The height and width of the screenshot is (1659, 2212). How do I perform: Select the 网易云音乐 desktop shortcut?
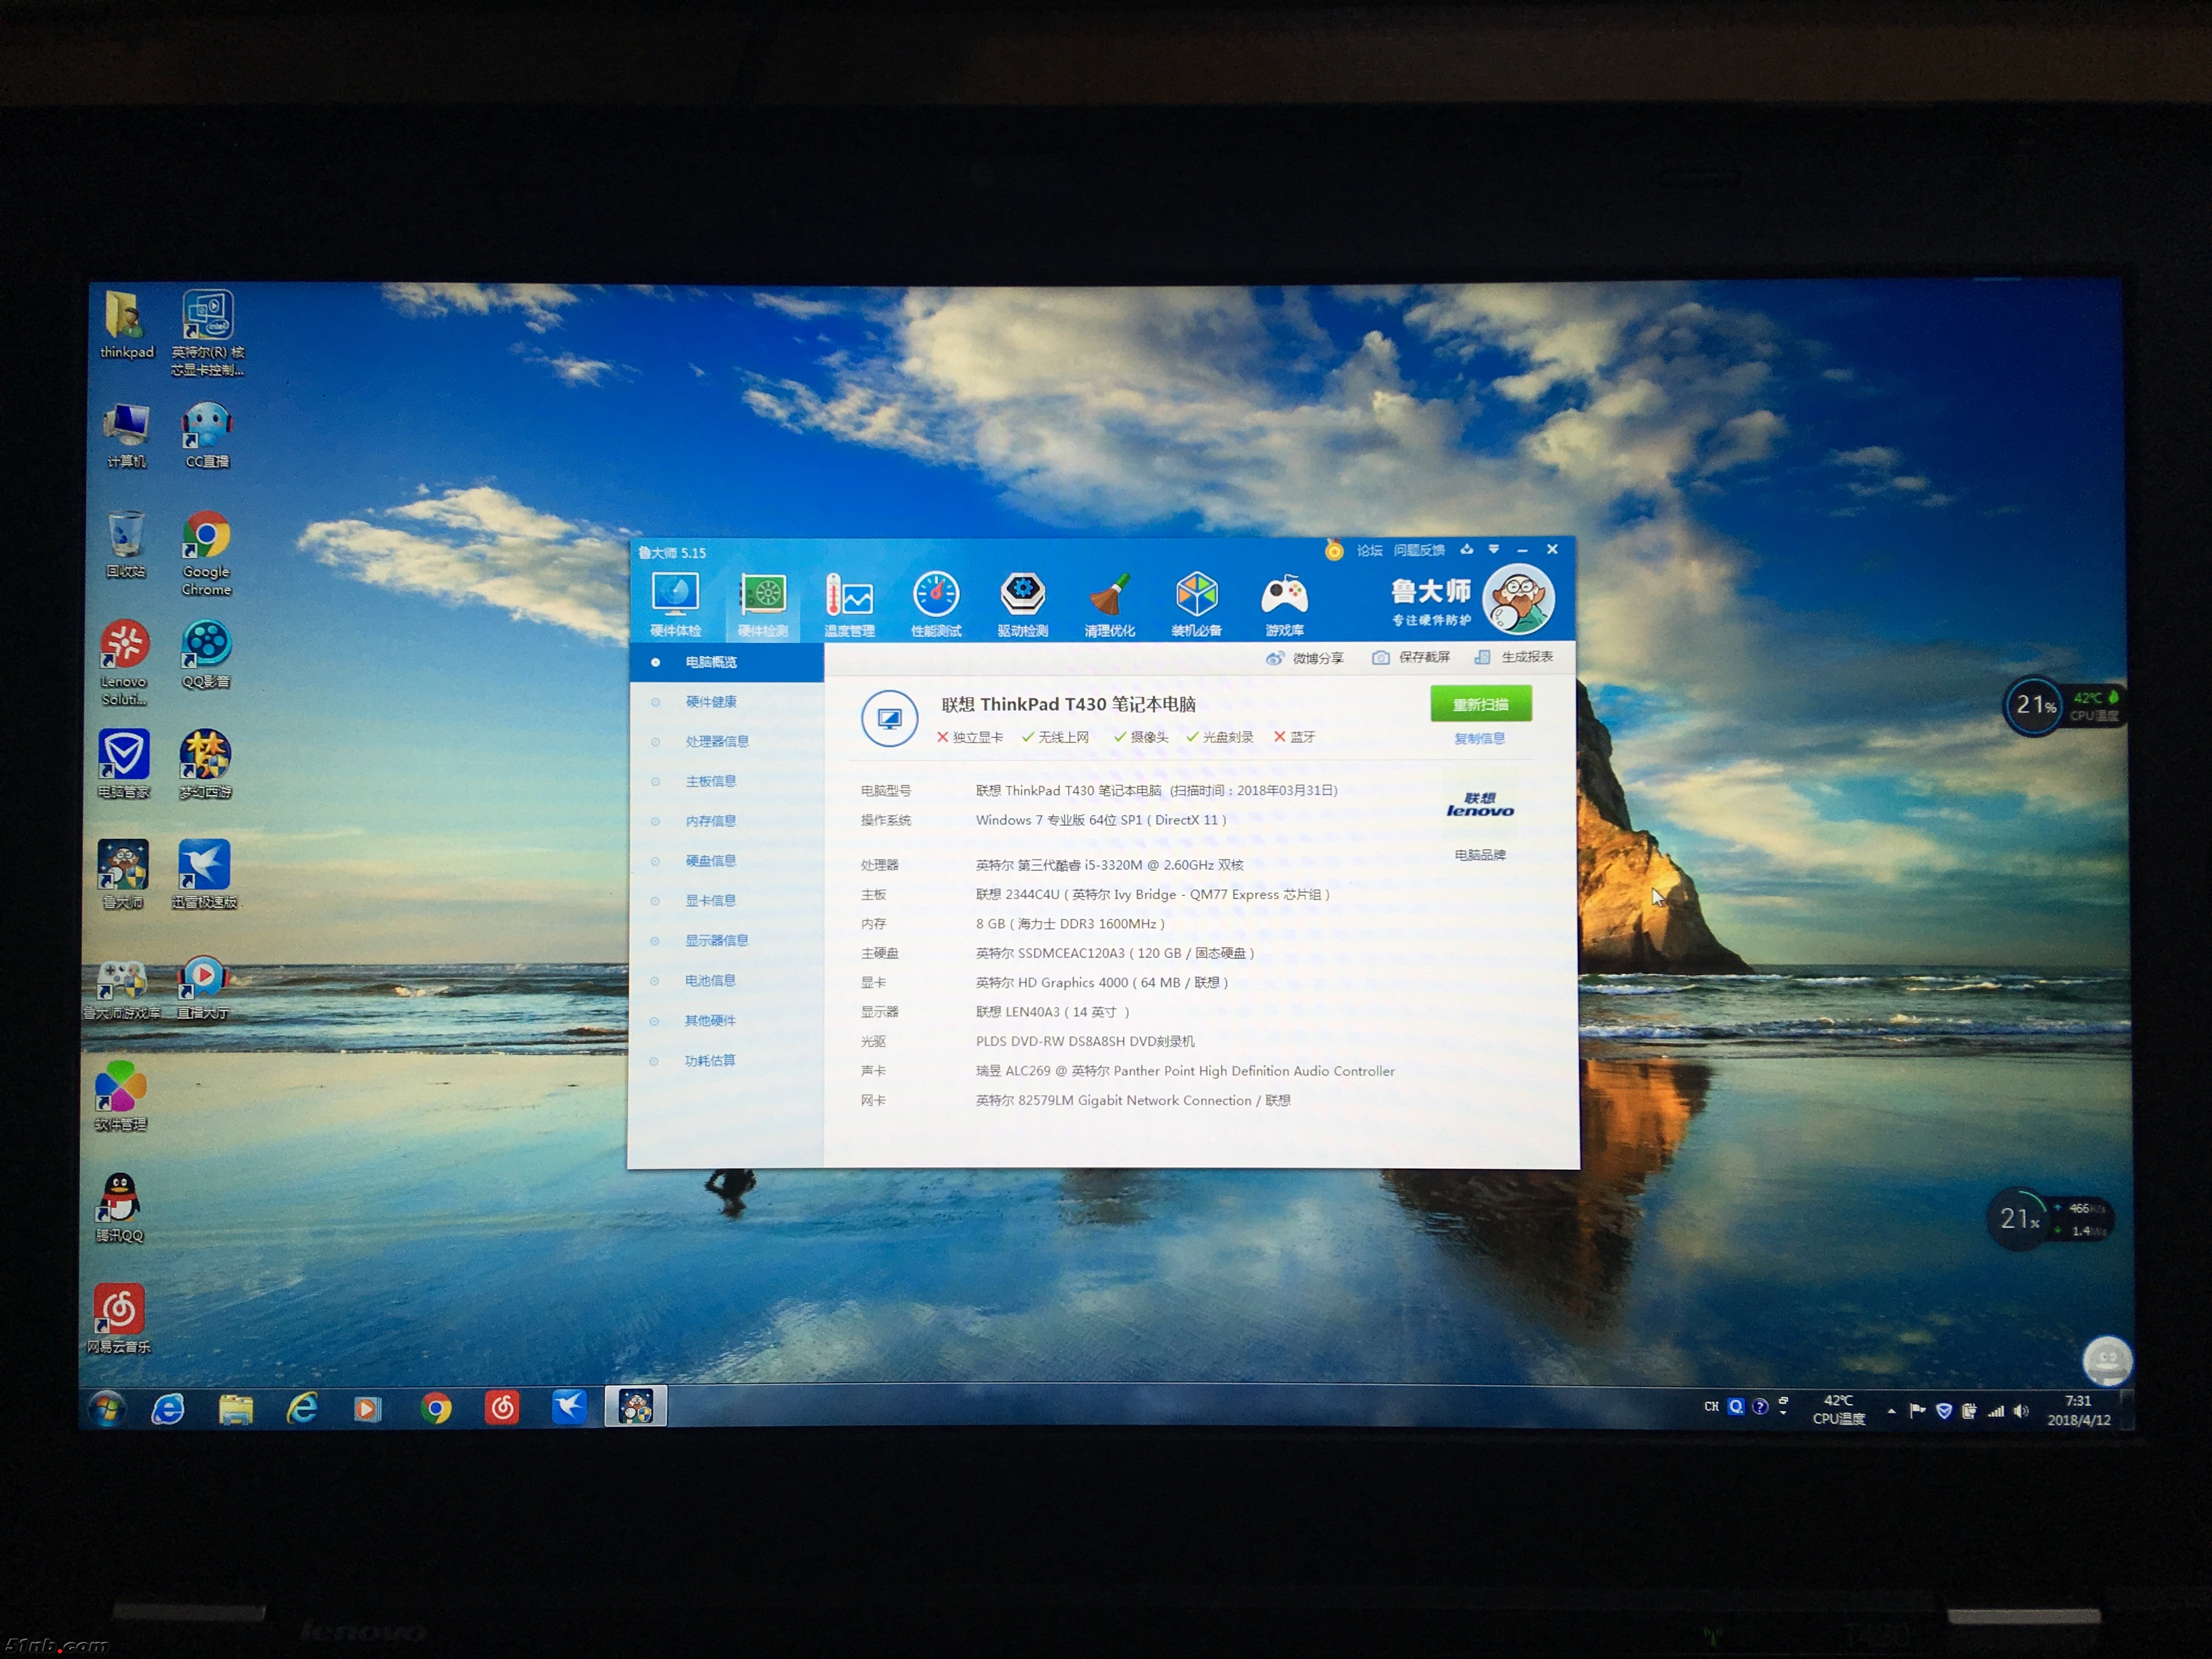click(x=119, y=1319)
